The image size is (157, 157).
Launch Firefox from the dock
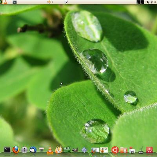pos(16,150)
